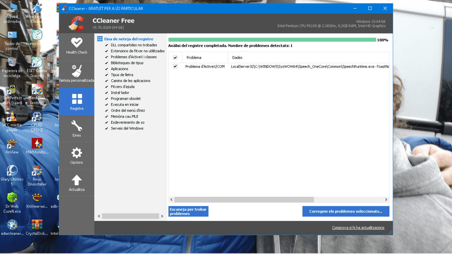The image size is (452, 254).
Task: Click results horizontal scrollbar thumb
Action: click(x=244, y=200)
